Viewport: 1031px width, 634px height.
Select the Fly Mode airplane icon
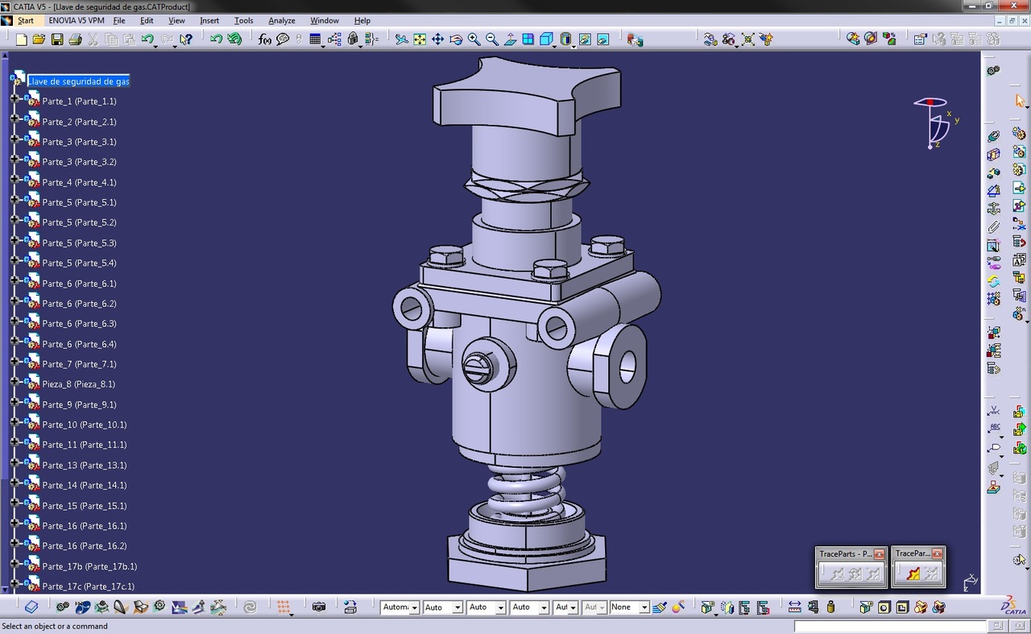[401, 39]
